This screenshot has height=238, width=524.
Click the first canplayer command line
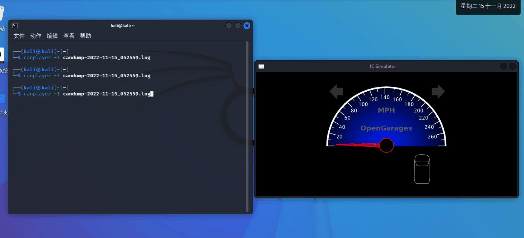tap(87, 58)
